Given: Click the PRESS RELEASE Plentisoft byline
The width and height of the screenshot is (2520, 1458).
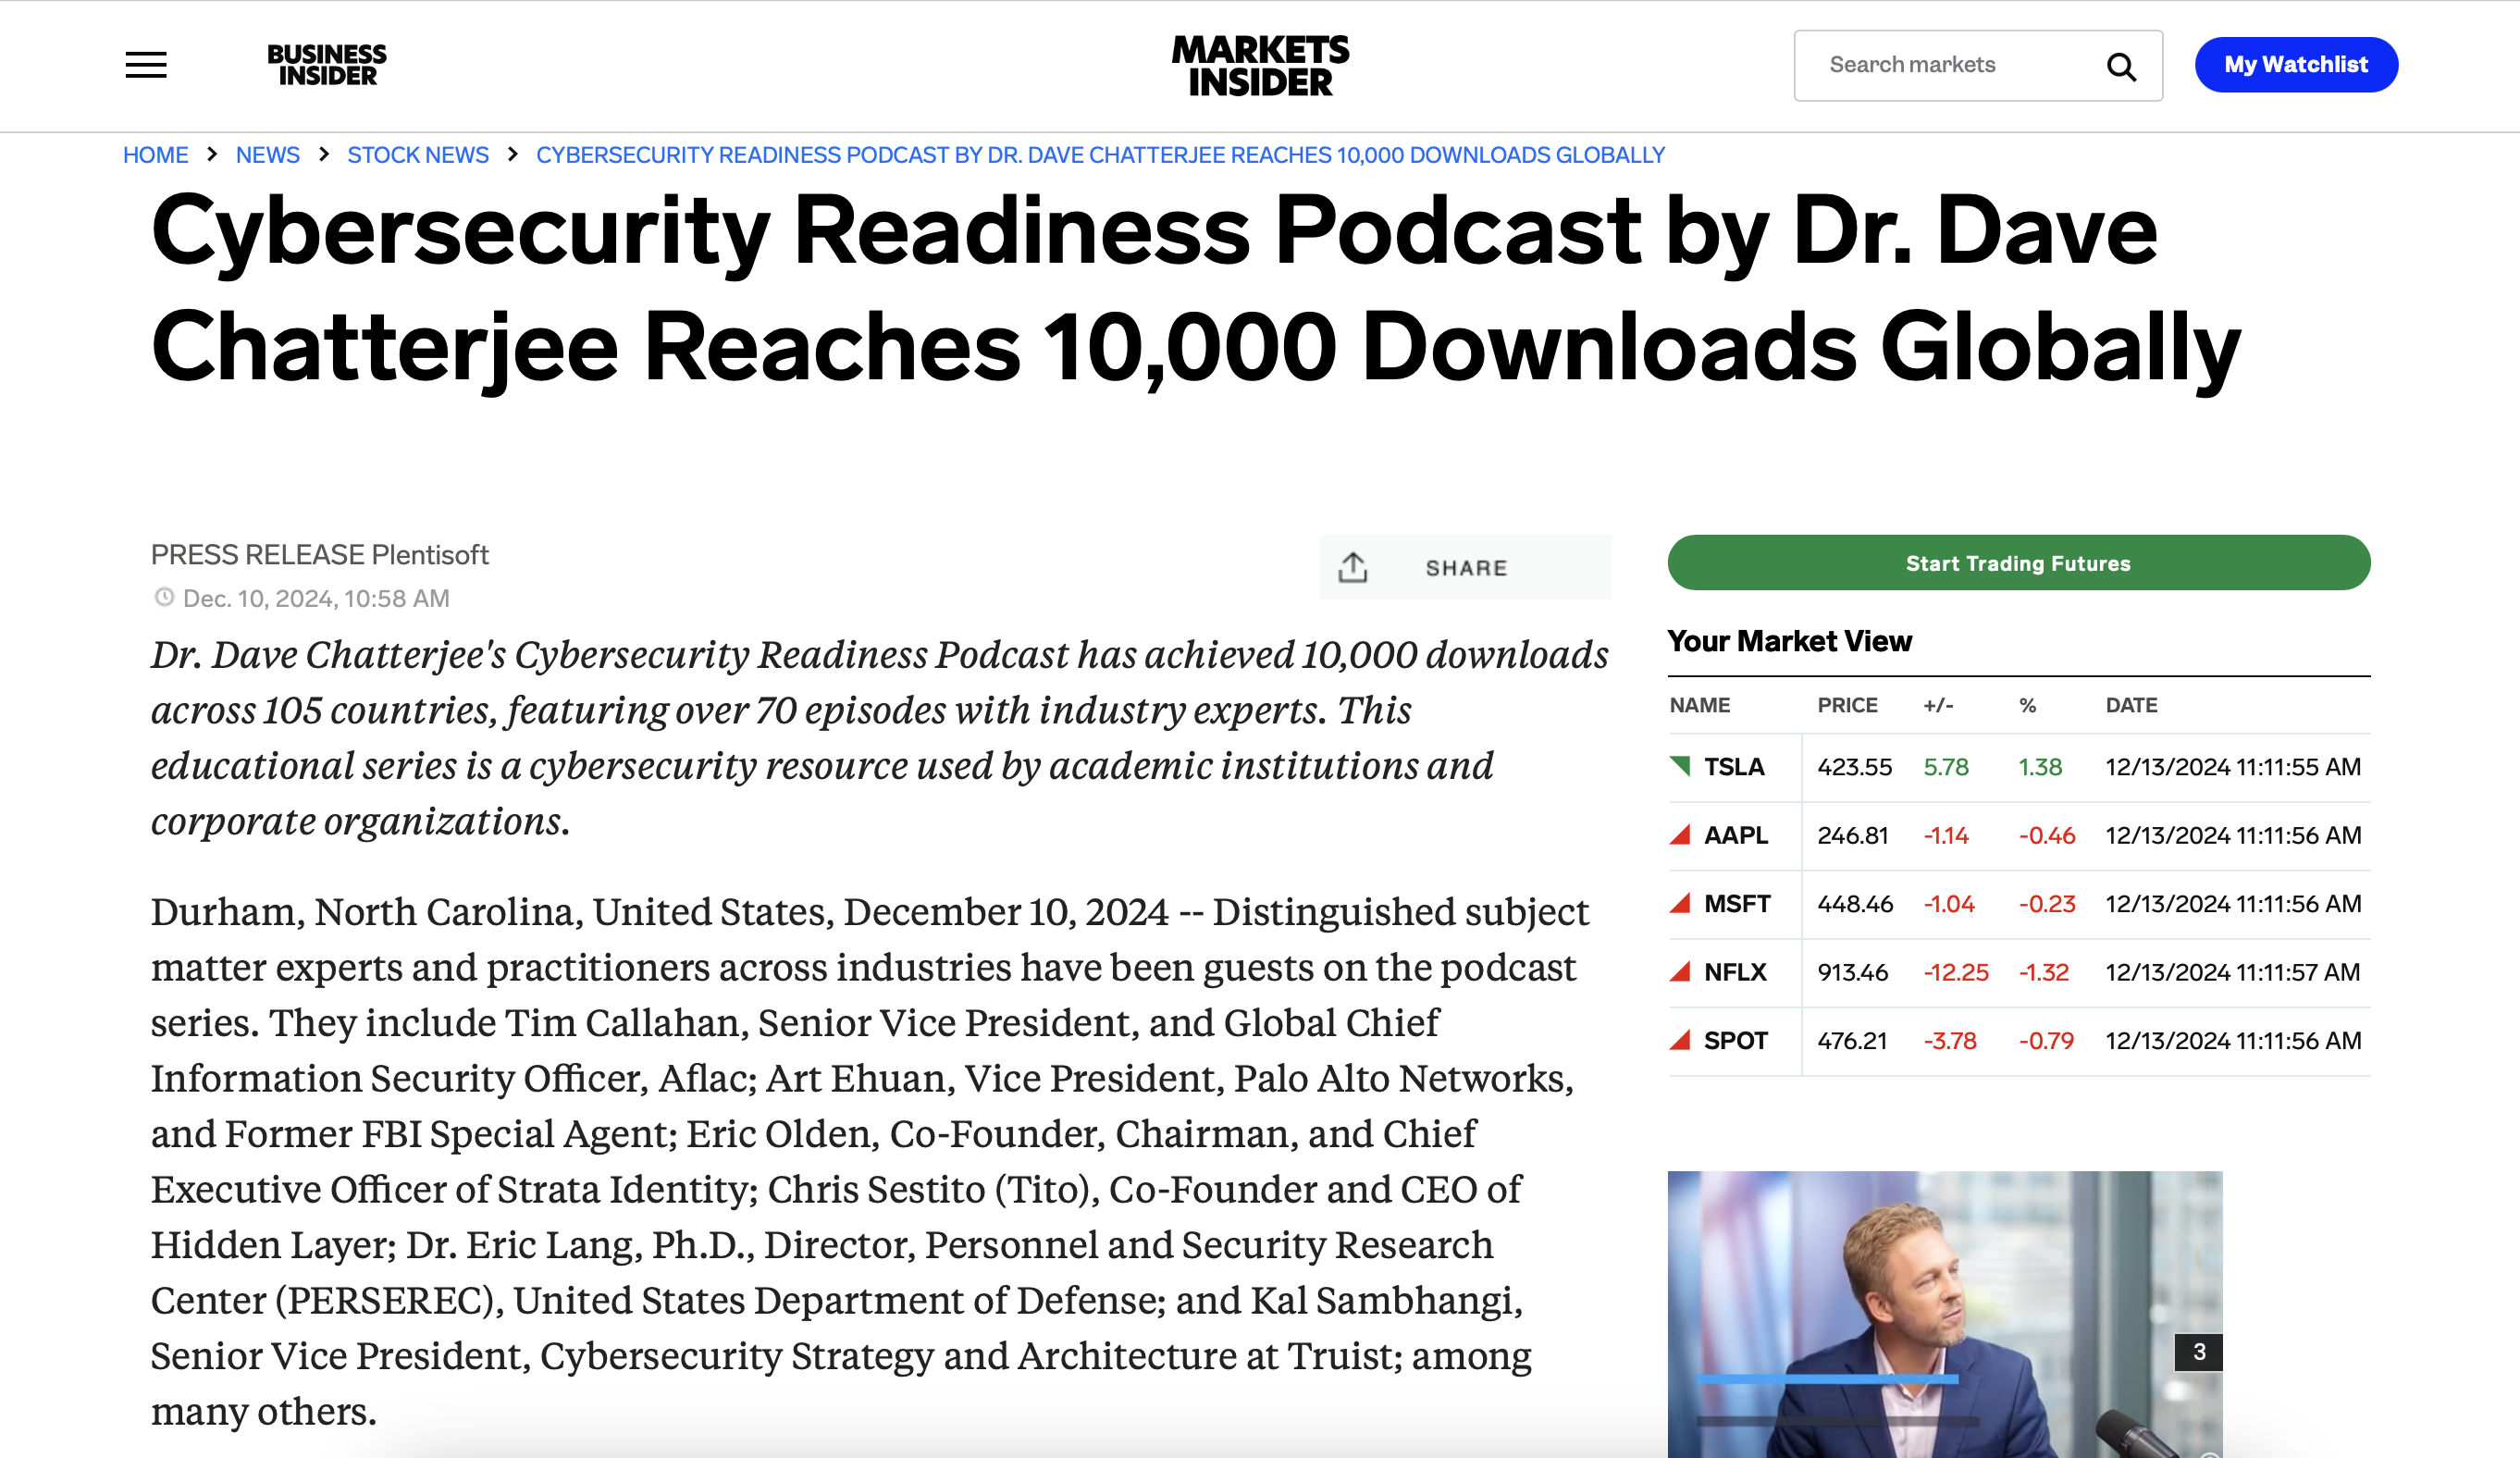Looking at the screenshot, I should click(x=319, y=555).
